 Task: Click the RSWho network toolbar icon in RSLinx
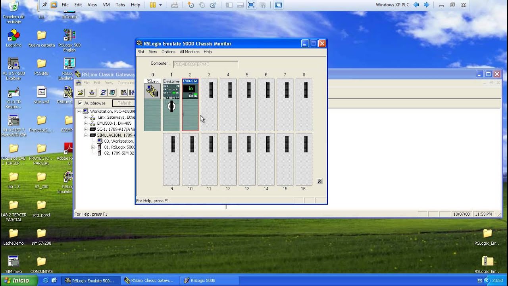pyautogui.click(x=92, y=93)
